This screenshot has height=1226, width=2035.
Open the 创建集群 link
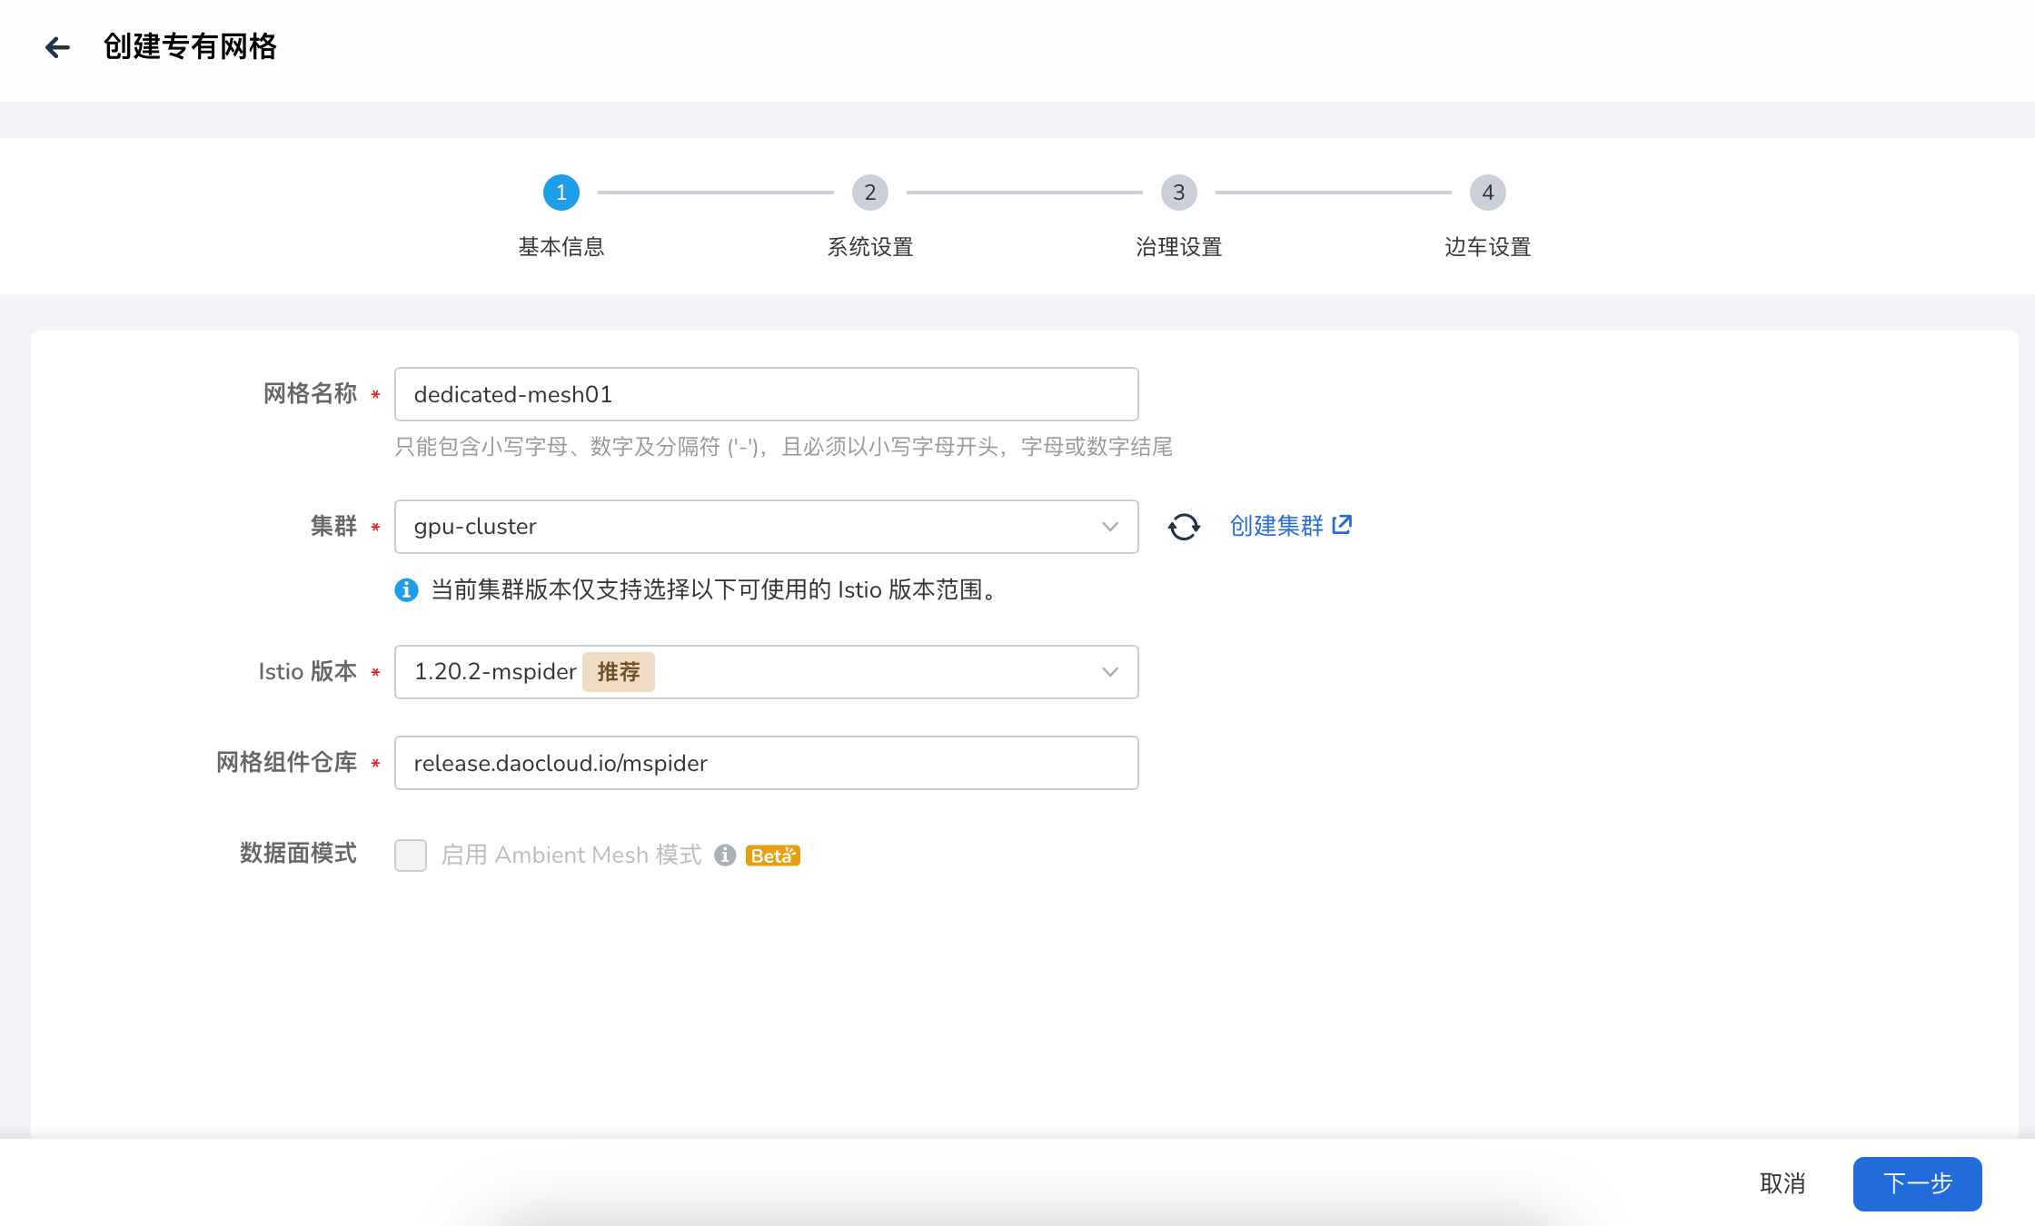tap(1276, 526)
